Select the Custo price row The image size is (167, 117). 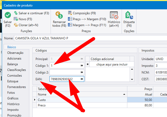coord(41,100)
